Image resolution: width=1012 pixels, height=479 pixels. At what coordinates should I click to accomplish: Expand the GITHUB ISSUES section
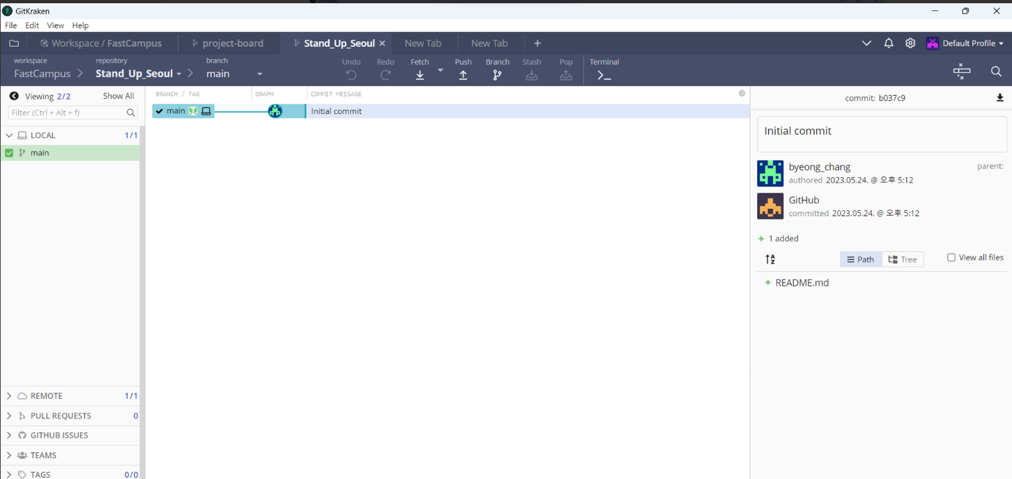[x=9, y=435]
